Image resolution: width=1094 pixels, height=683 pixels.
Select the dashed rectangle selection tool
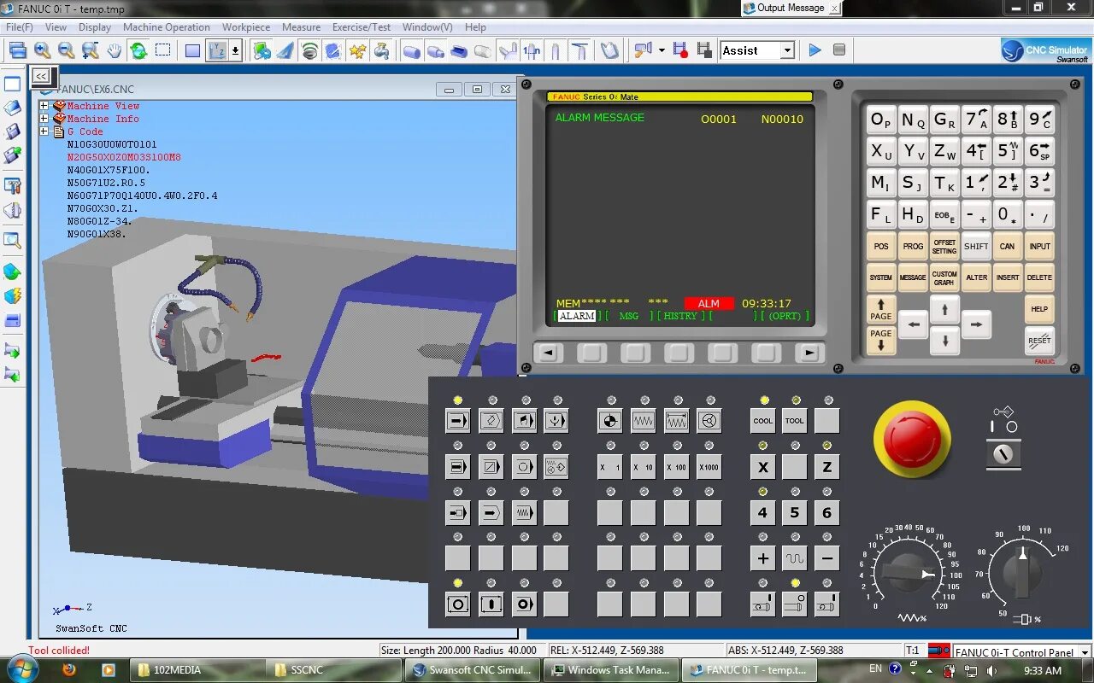[162, 50]
